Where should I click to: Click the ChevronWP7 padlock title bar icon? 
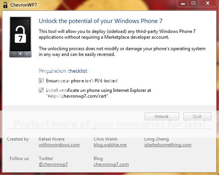click(5, 5)
